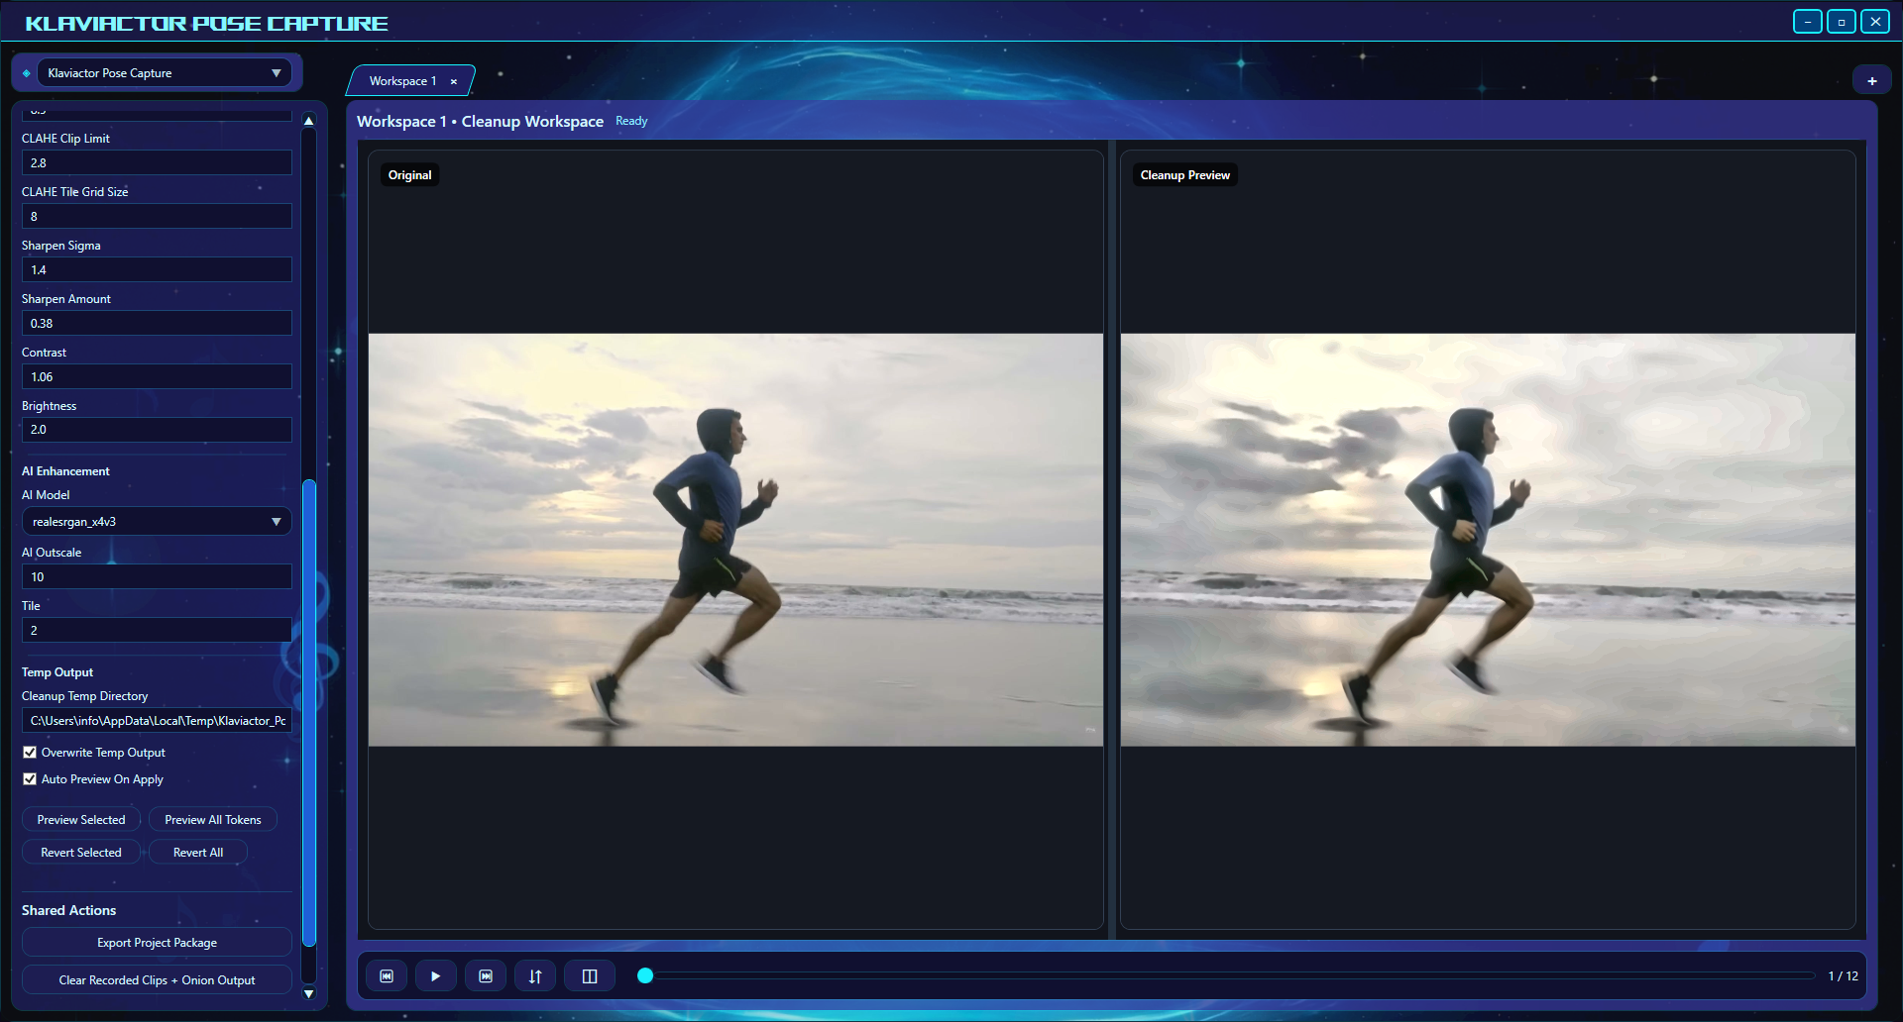Switch to the Workspace 1 tab
Screen dimensions: 1903x1022
[402, 80]
